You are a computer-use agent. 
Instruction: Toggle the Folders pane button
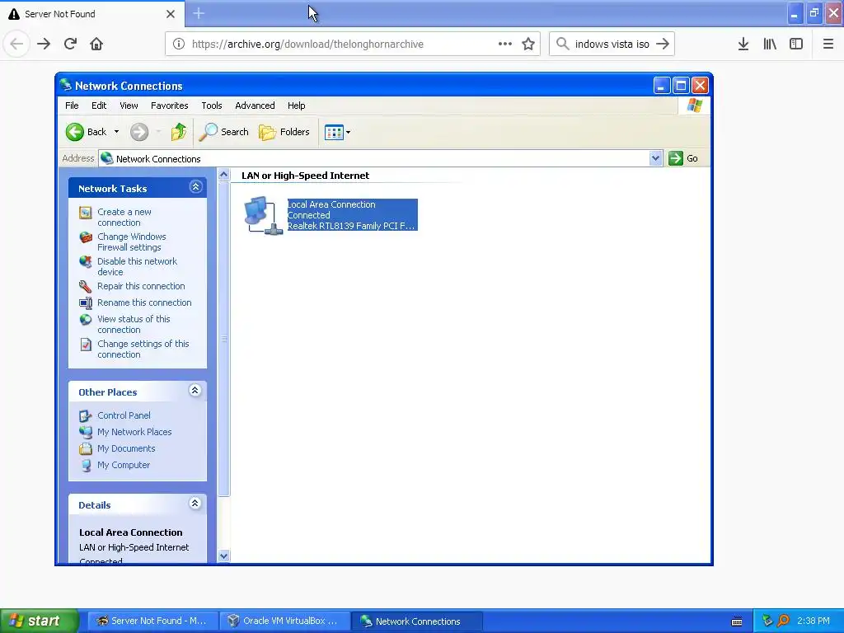284,132
